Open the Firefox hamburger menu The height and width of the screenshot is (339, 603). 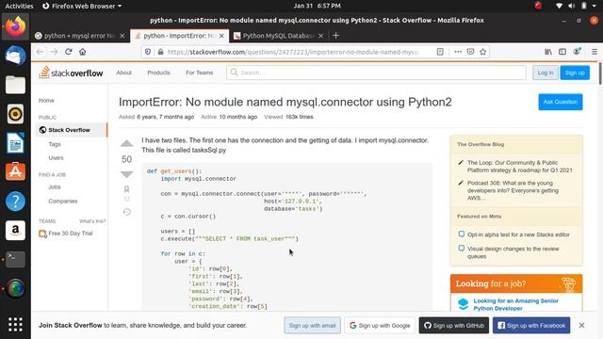(x=595, y=52)
